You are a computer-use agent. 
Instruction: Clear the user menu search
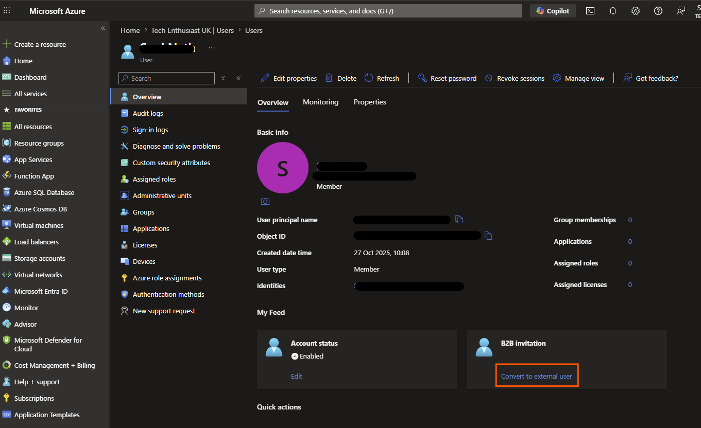pos(223,78)
